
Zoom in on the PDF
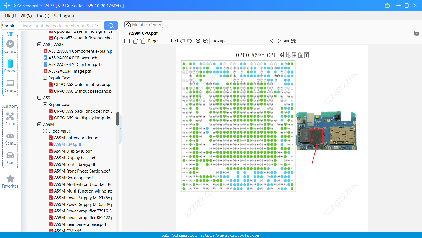coord(198,41)
